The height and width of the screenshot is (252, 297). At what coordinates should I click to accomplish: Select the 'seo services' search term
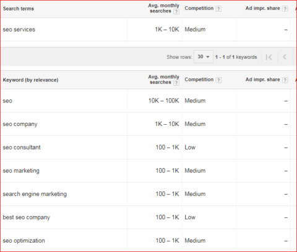(19, 30)
